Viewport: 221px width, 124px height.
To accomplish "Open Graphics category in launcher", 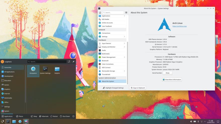I will tap(12, 89).
